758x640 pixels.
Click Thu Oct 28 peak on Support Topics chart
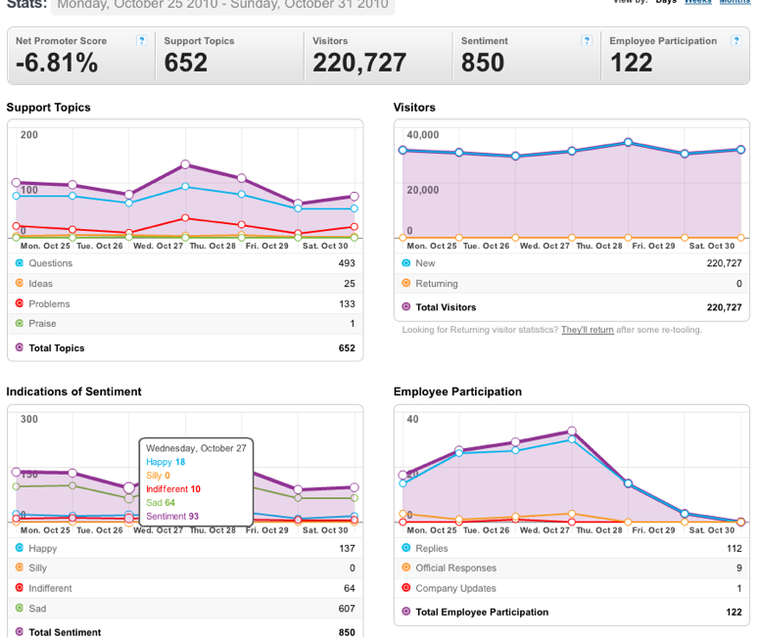tap(185, 164)
